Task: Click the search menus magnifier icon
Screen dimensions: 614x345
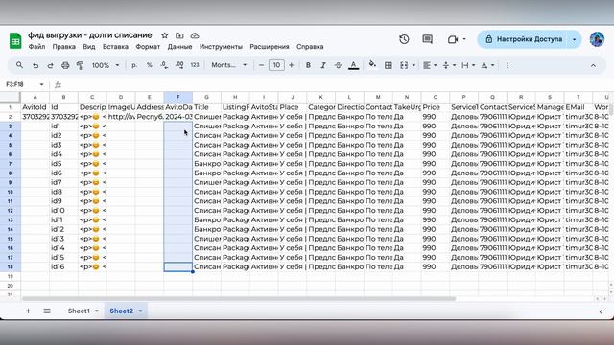Action: (x=19, y=65)
